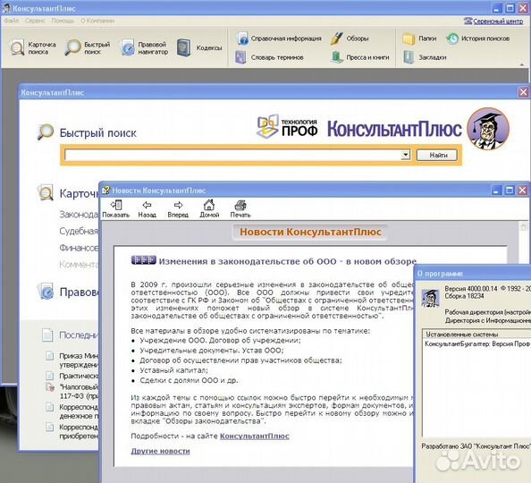The width and height of the screenshot is (531, 483).
Task: Open Справочная информация
Action: 278,38
